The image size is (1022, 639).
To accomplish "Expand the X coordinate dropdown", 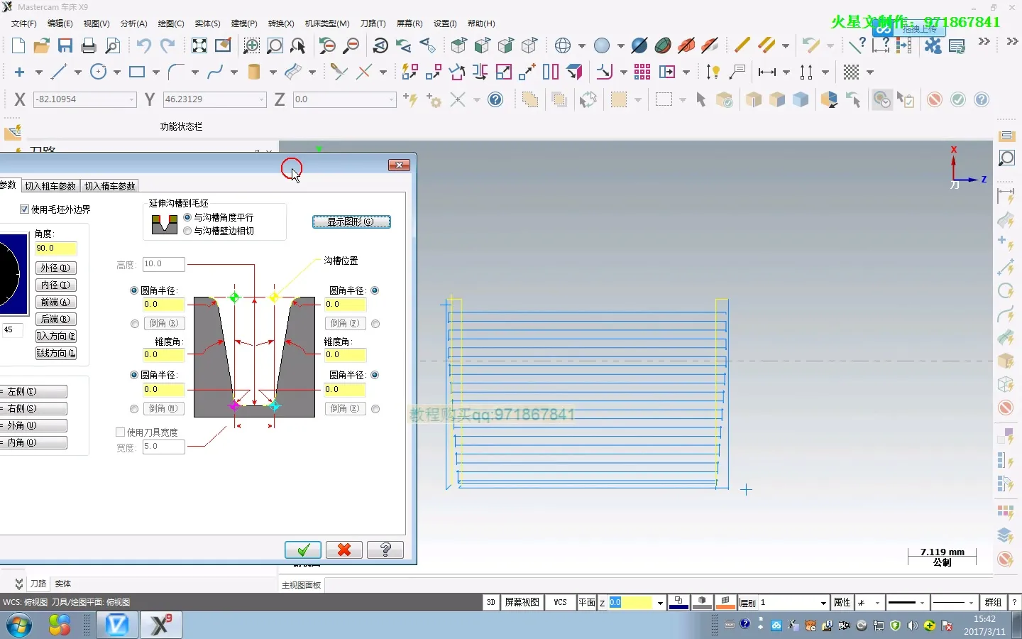I will click(x=131, y=100).
